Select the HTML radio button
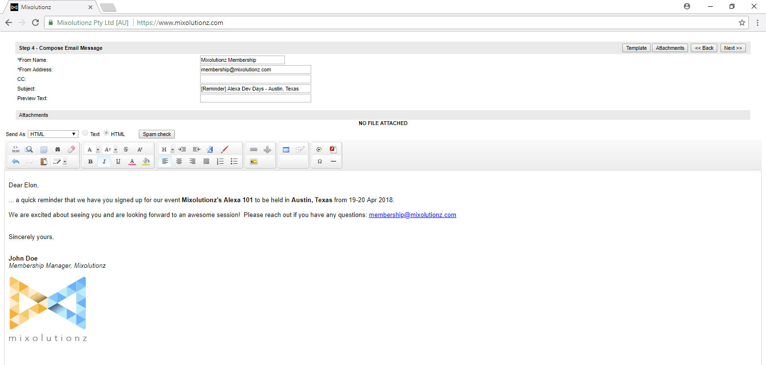The image size is (766, 365). [x=106, y=133]
